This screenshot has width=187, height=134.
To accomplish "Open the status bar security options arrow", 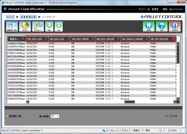I will tap(164, 131).
